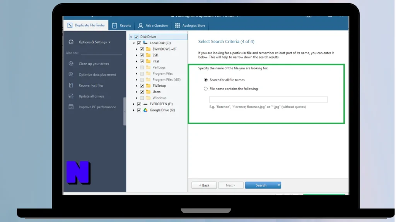Click the Duplicate File Finder tab icon
396x222 pixels.
click(70, 25)
